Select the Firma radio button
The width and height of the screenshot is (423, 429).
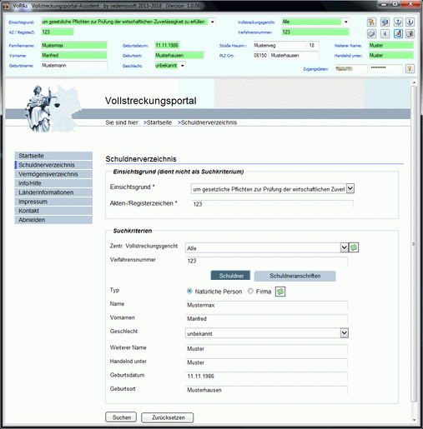coord(250,291)
